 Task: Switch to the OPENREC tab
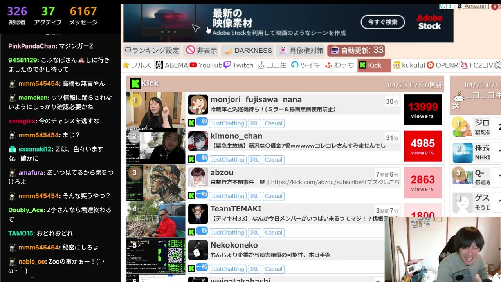pos(442,65)
